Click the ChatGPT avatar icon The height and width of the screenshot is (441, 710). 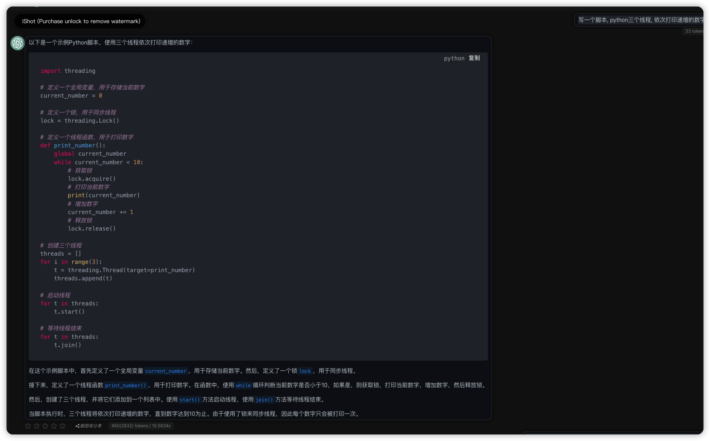pos(17,43)
